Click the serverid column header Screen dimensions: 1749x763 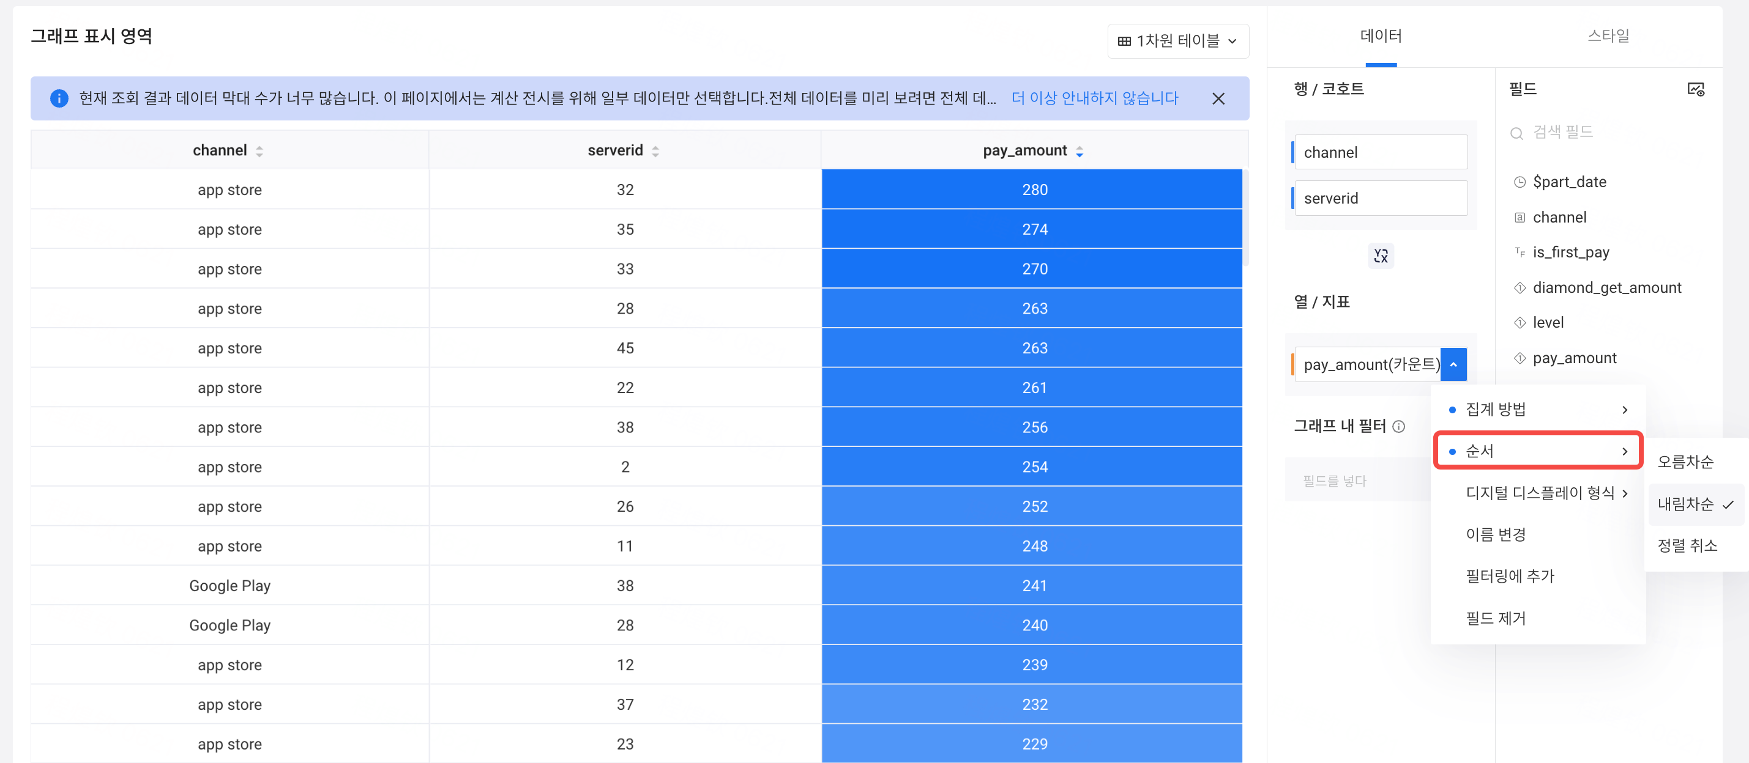click(x=625, y=150)
